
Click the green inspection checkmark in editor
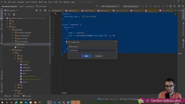[175, 14]
